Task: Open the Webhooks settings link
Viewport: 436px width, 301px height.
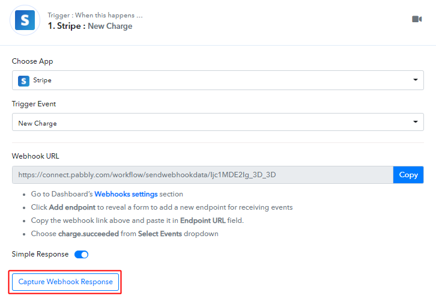Action: pyautogui.click(x=126, y=194)
